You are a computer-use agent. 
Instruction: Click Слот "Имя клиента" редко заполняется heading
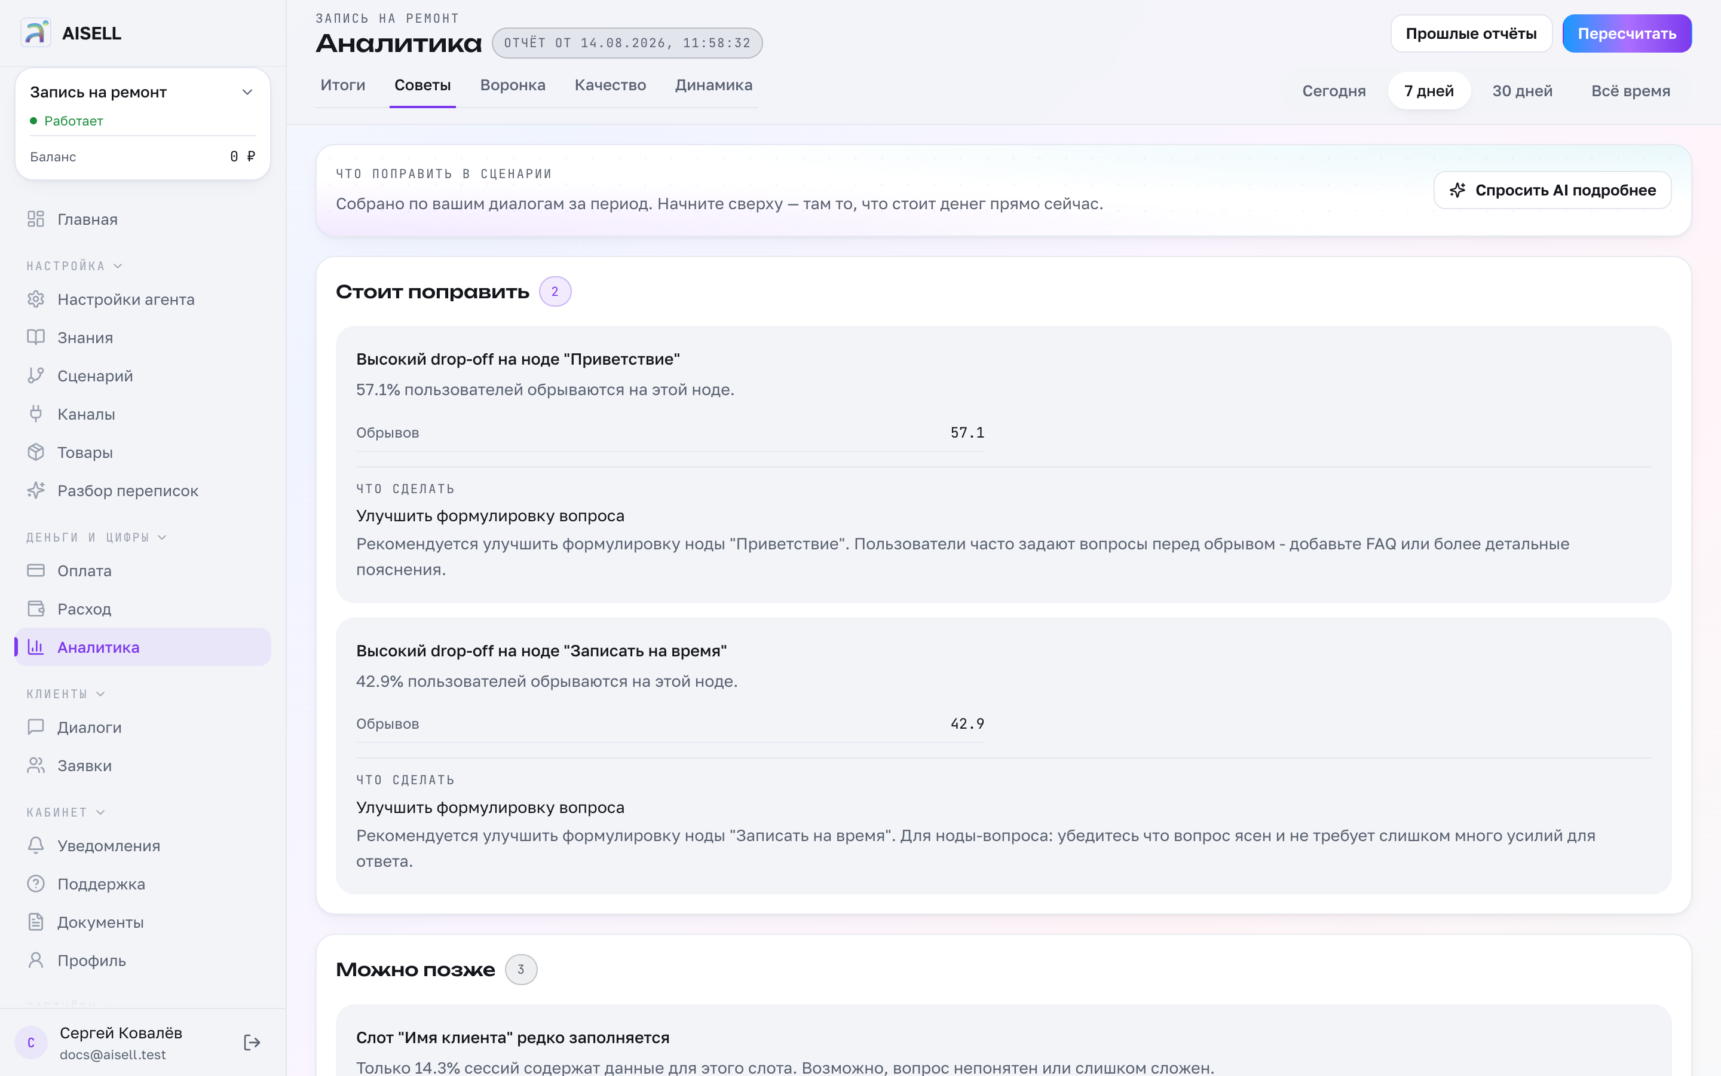(513, 1038)
